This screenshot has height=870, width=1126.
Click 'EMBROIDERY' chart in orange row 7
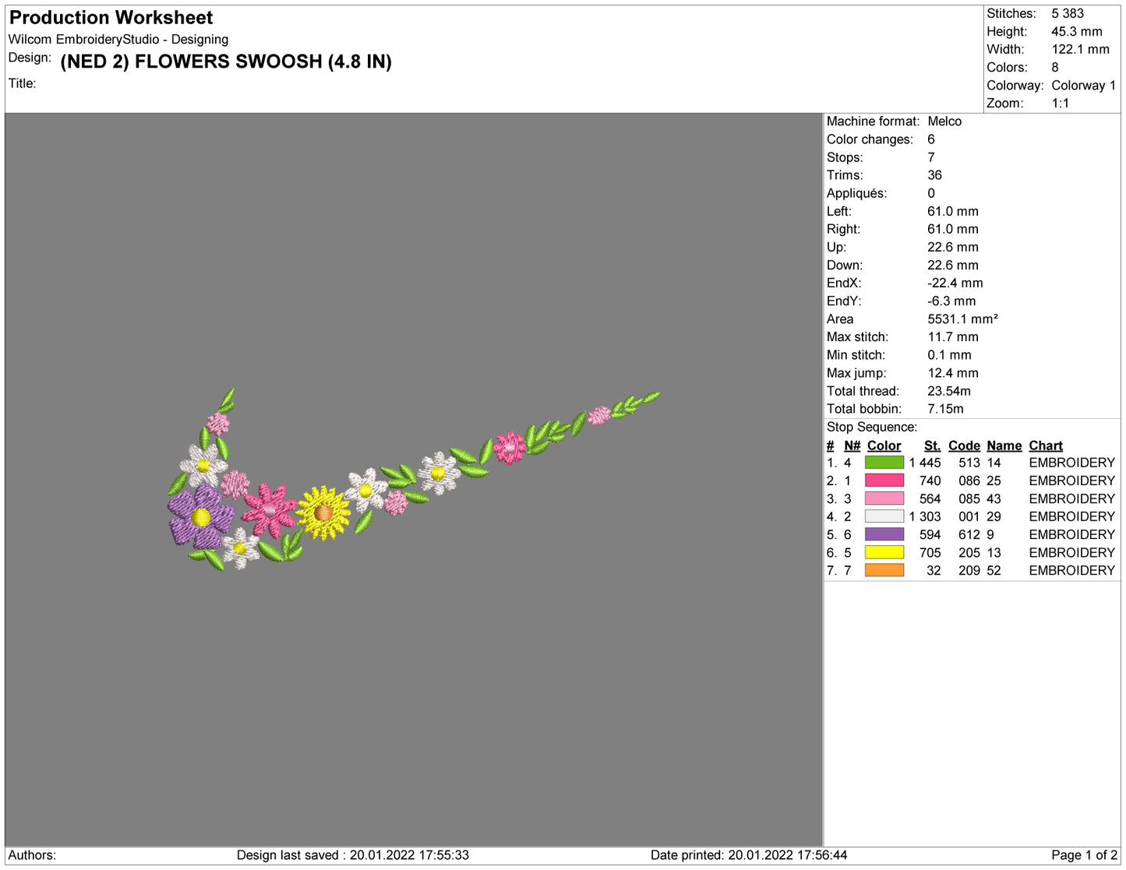coord(1072,570)
